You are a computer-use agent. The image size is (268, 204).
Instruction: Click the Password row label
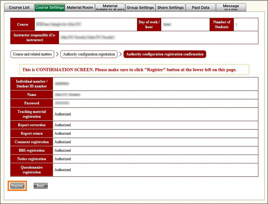coord(32,103)
